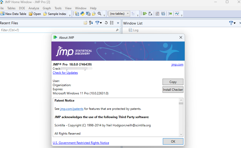Open the DOE menu

tap(22, 8)
